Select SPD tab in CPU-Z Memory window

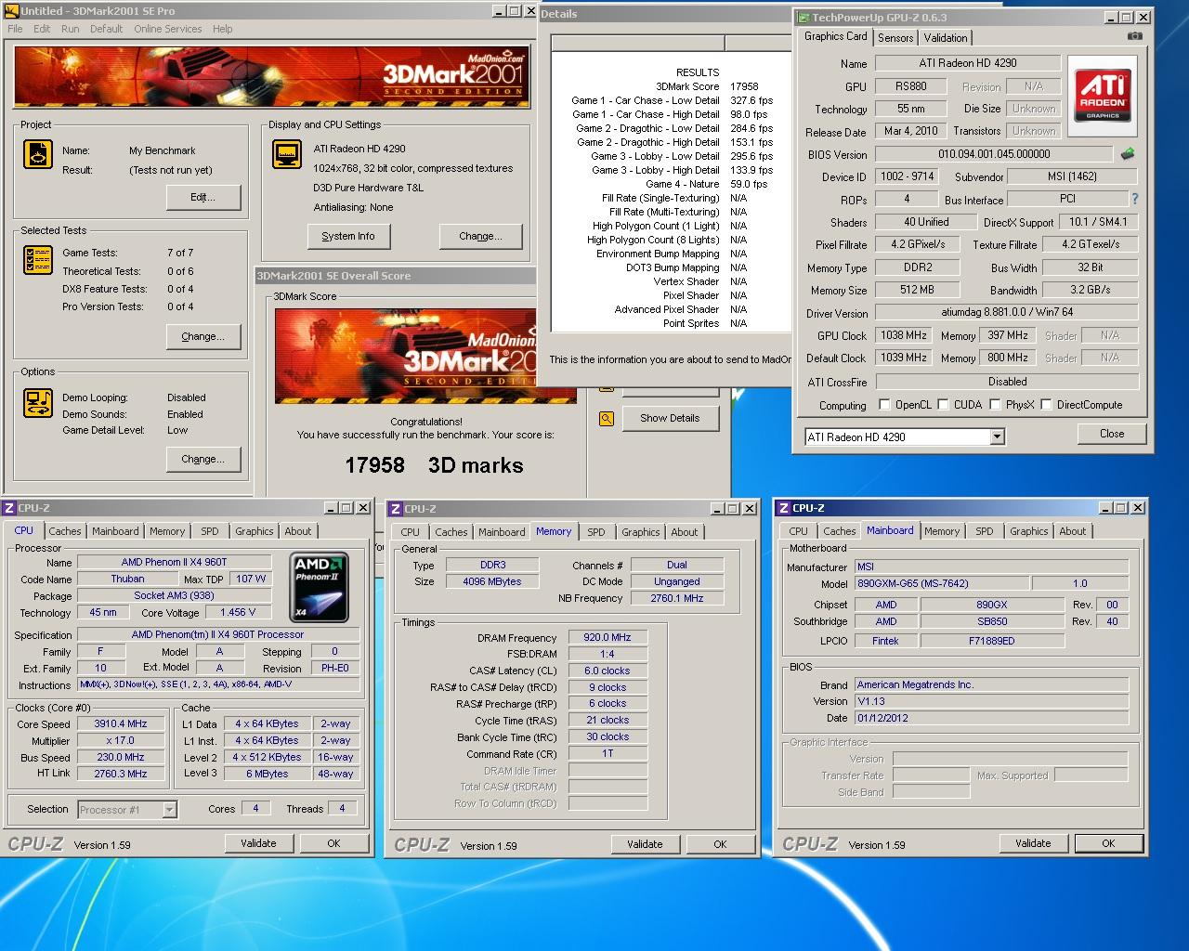pos(596,532)
